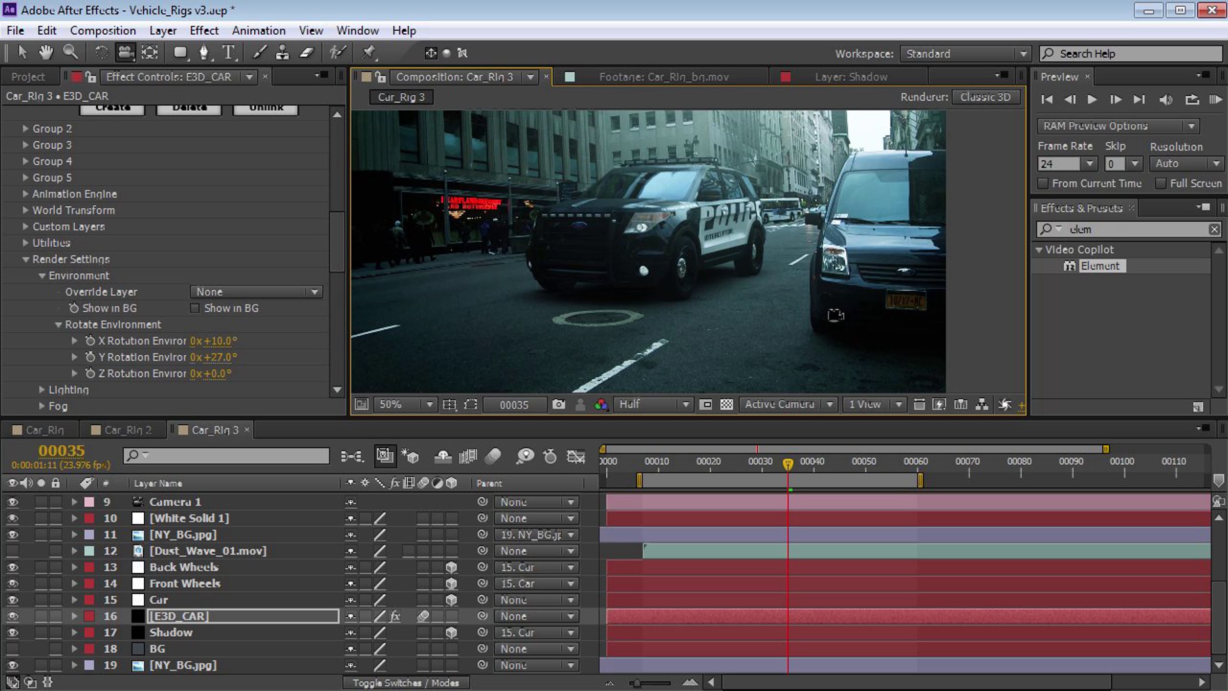Screen dimensions: 1228x691
Task: Select the Rotation tool
Action: point(101,52)
